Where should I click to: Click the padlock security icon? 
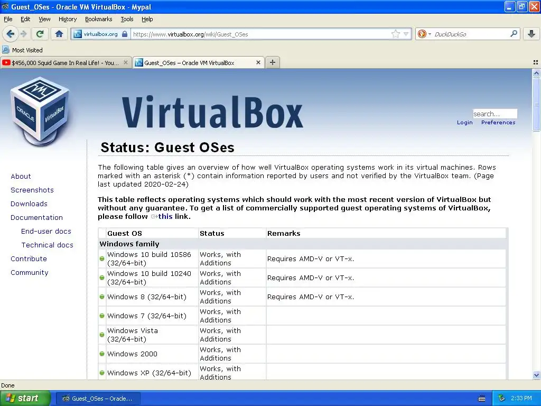(x=125, y=34)
